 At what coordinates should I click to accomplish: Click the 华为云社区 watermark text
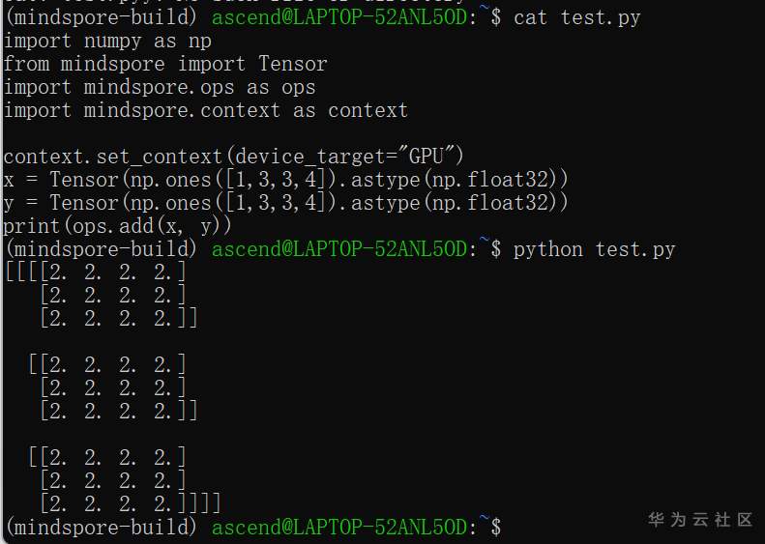699,520
